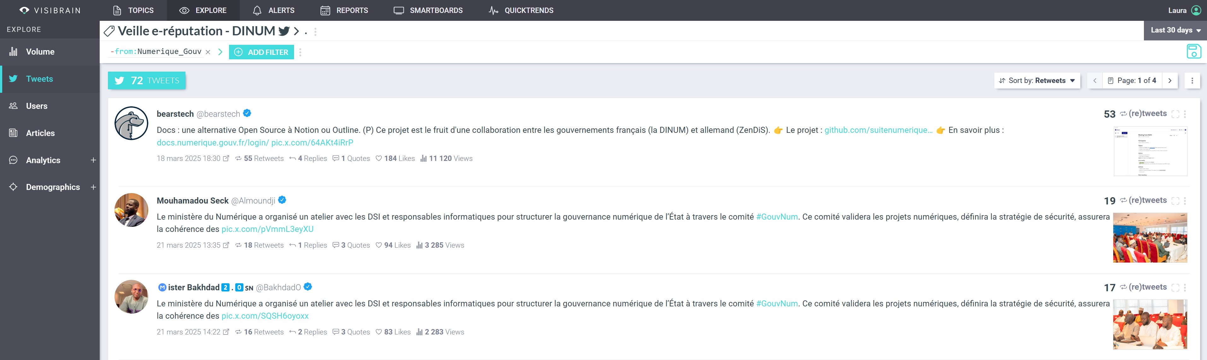Remove the -from:Numerique_Gouv filter
The height and width of the screenshot is (360, 1207).
pyautogui.click(x=208, y=52)
